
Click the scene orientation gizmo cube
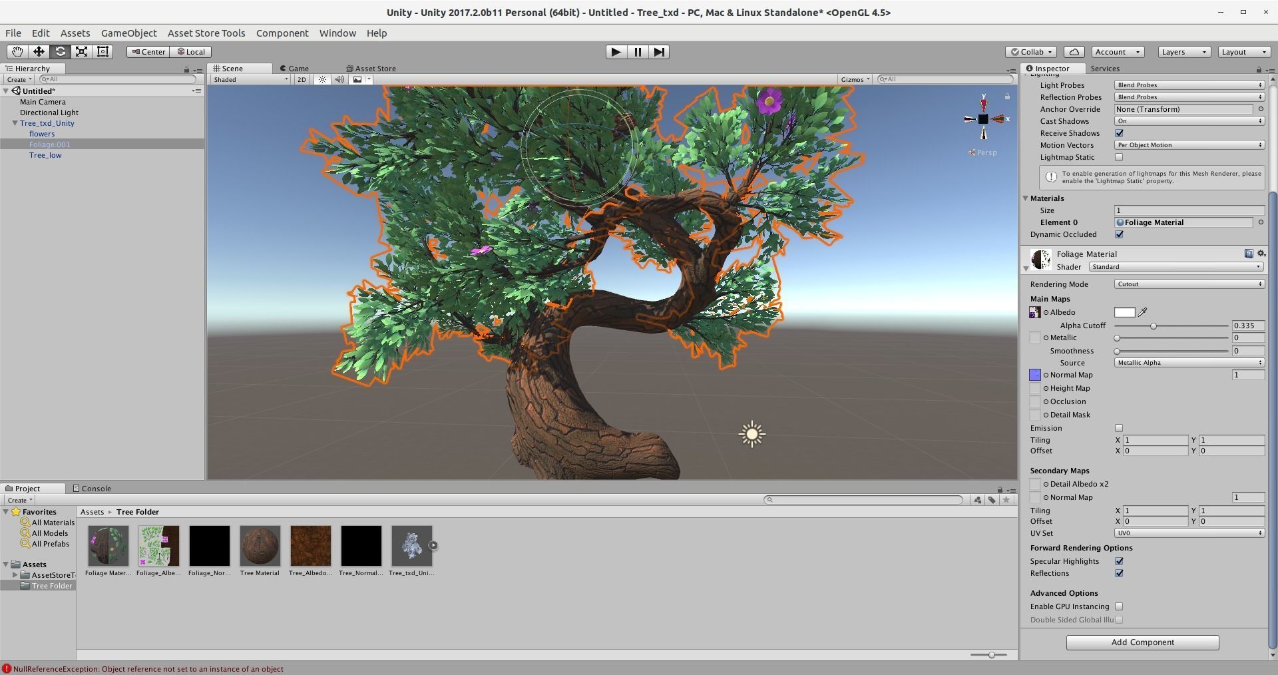[x=983, y=119]
